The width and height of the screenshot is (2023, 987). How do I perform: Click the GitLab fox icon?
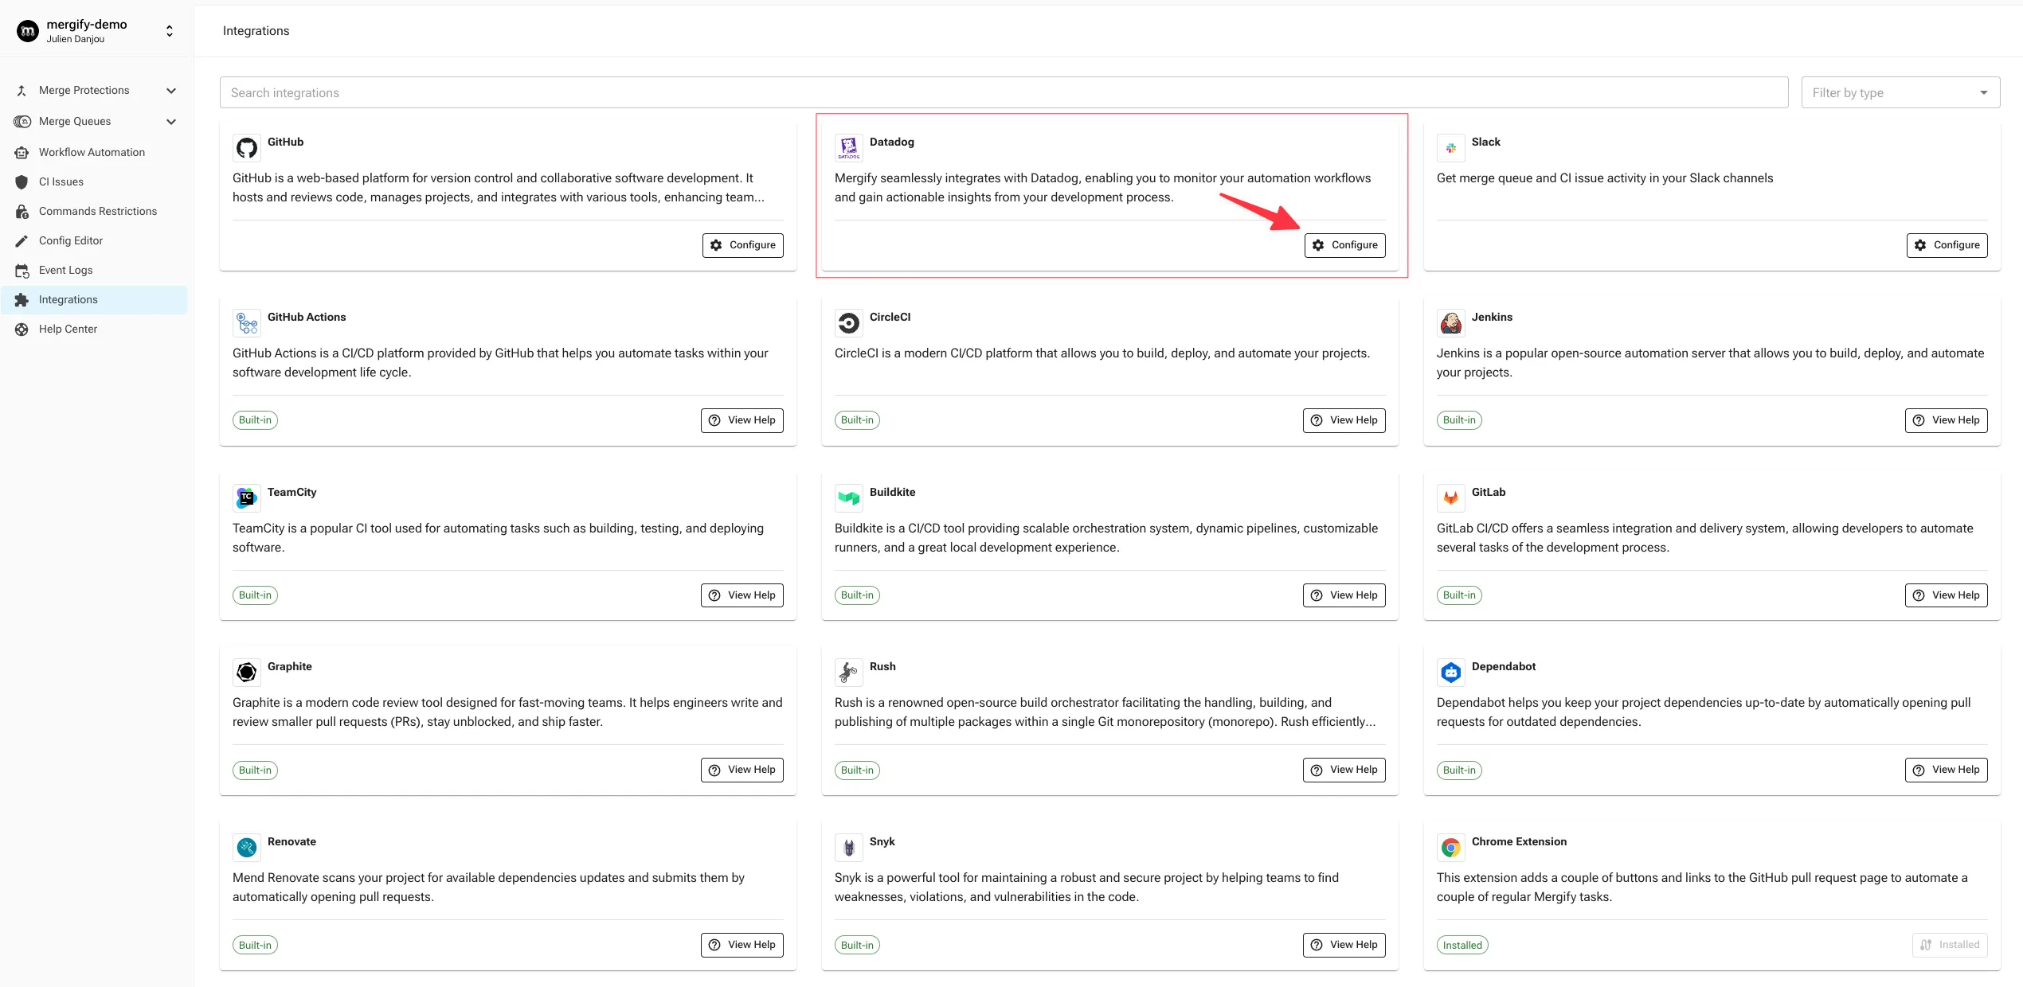click(1450, 497)
